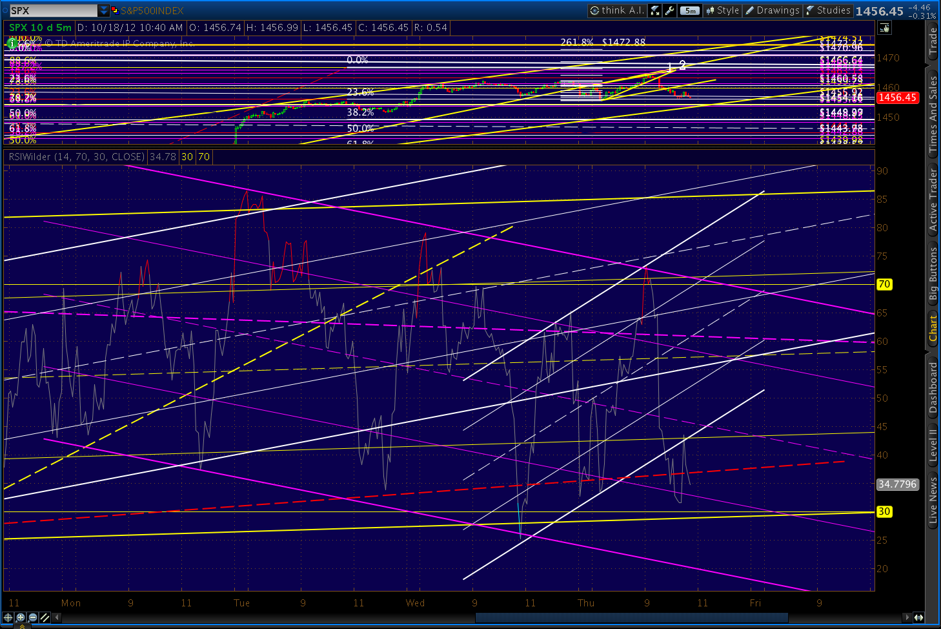
Task: Select the crosshair cursor tool
Action: click(8, 619)
